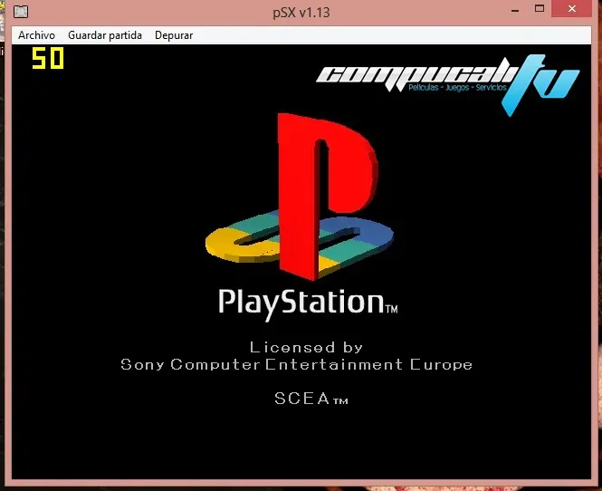This screenshot has height=491, width=602.
Task: Open the Archivo menu
Action: pos(36,35)
